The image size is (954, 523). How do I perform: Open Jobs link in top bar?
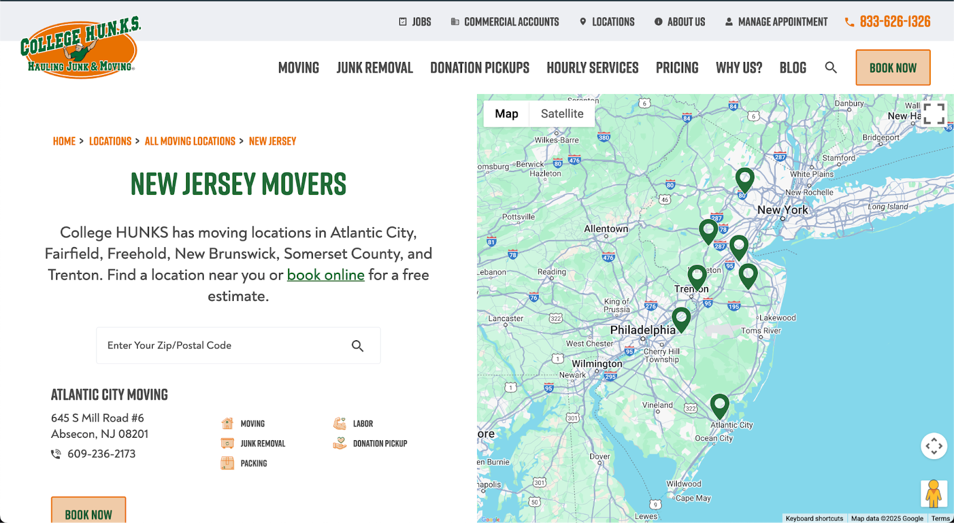[421, 21]
